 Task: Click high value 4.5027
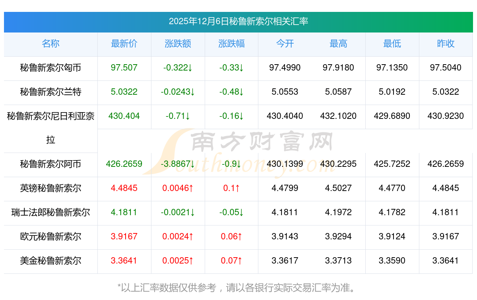click(x=339, y=188)
